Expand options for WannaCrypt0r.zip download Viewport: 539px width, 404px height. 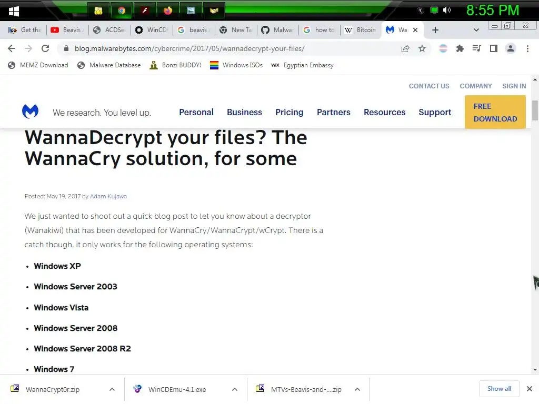tap(112, 390)
